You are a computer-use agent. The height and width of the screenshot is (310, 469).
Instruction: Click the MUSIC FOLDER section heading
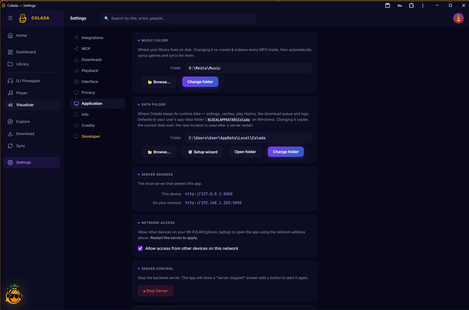155,41
